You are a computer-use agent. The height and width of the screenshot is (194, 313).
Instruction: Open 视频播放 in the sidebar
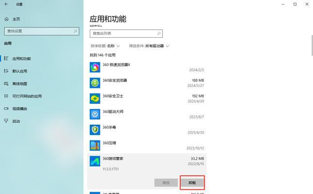point(19,109)
